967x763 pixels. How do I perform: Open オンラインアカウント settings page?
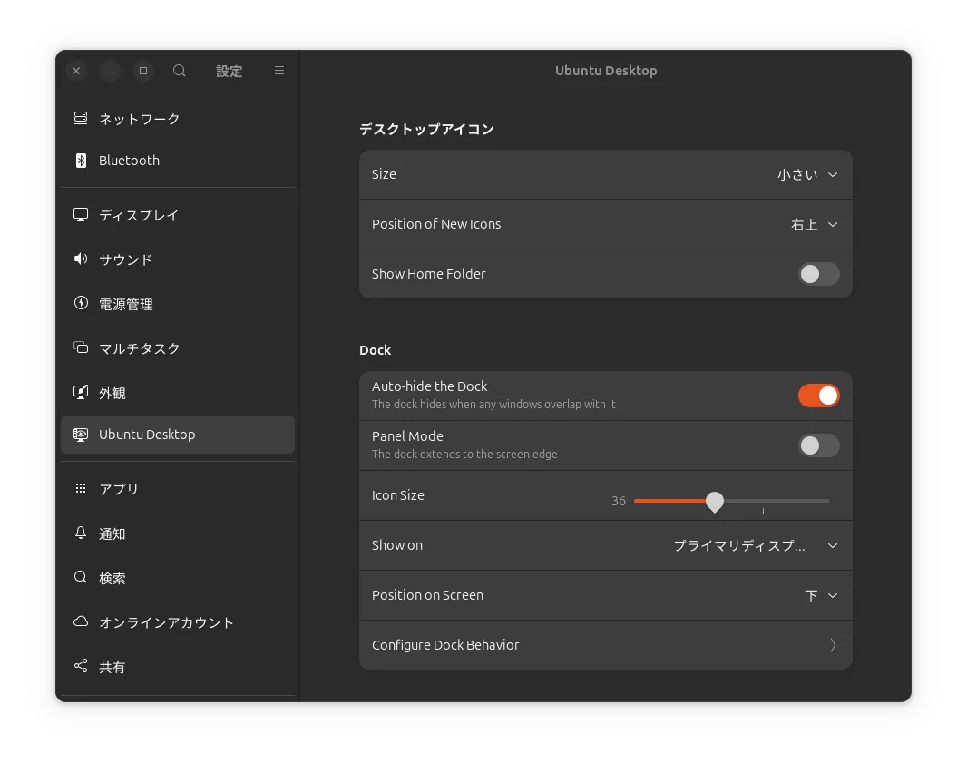(178, 622)
